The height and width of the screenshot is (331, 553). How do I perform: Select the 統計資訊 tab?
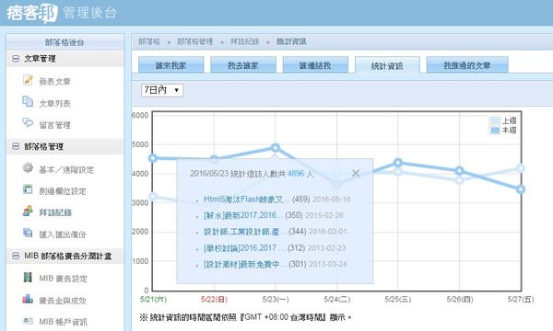point(387,65)
